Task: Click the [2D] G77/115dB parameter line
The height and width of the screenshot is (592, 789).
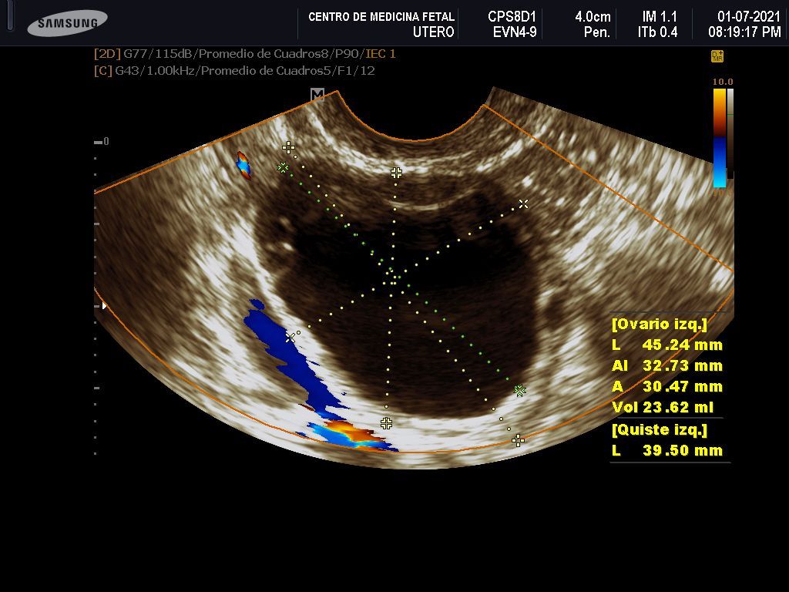Action: pos(245,54)
